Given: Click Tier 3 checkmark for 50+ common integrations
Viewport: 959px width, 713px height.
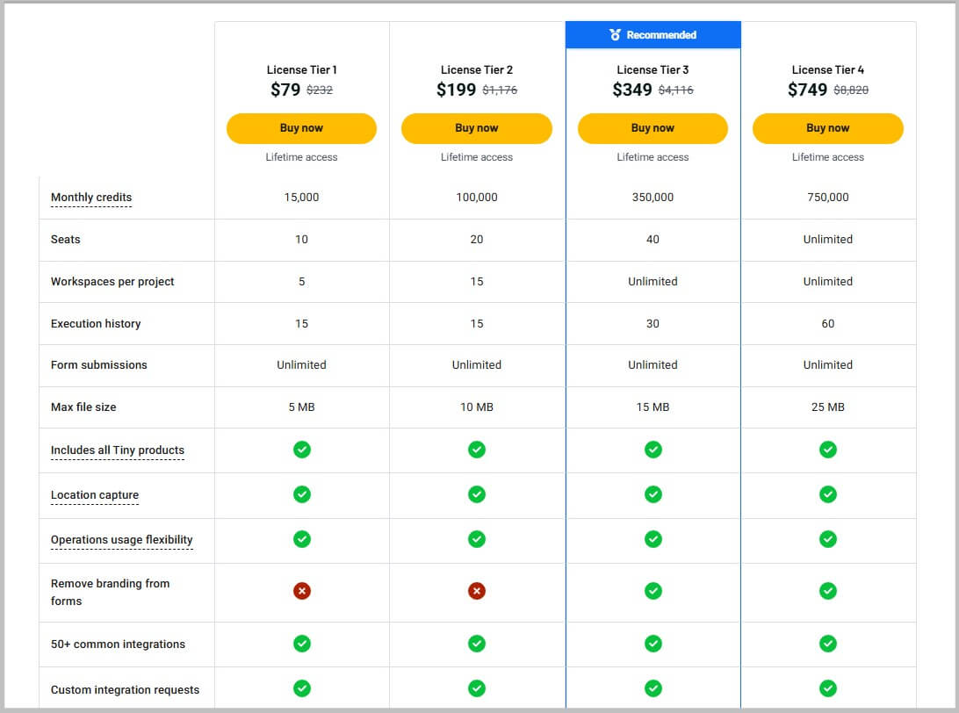Looking at the screenshot, I should pos(653,644).
